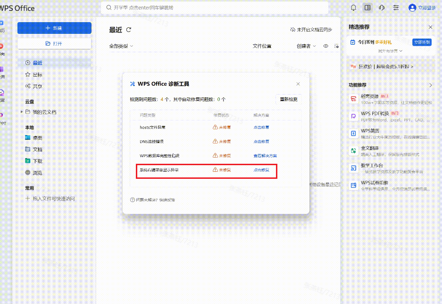Open the 我的云文档 folder
Screen dimensions: 442x304
tap(44, 112)
